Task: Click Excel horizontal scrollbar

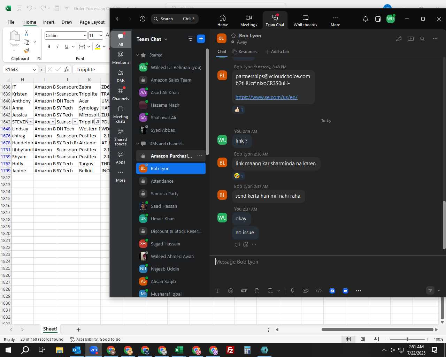Action: click(x=377, y=329)
